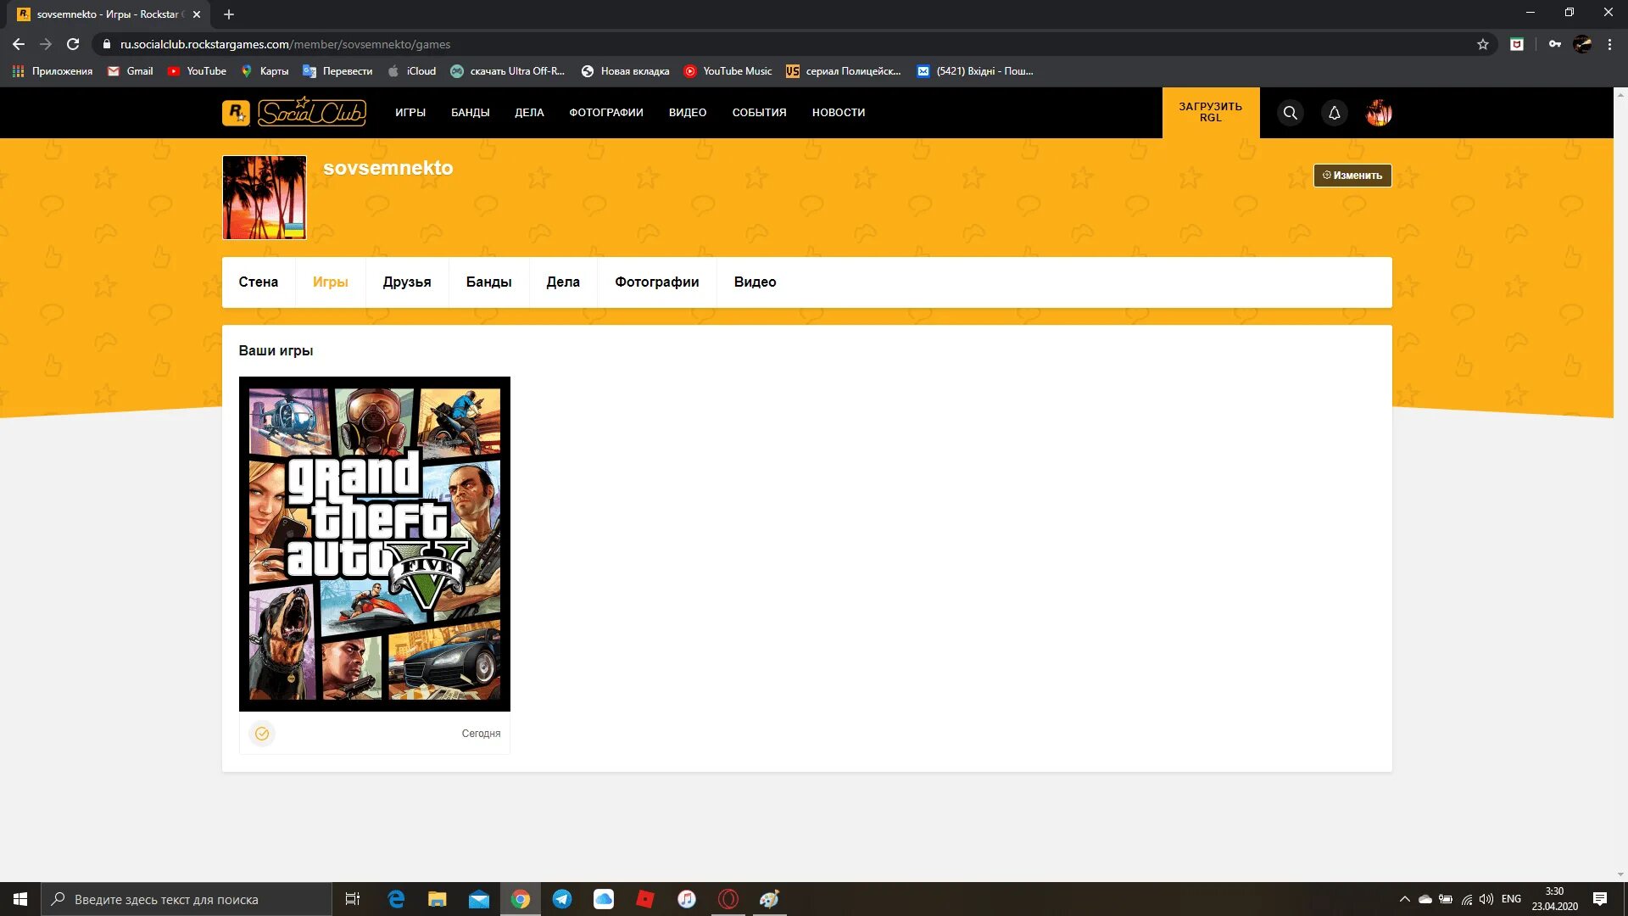Click the Изменить profile edit button

click(x=1352, y=175)
